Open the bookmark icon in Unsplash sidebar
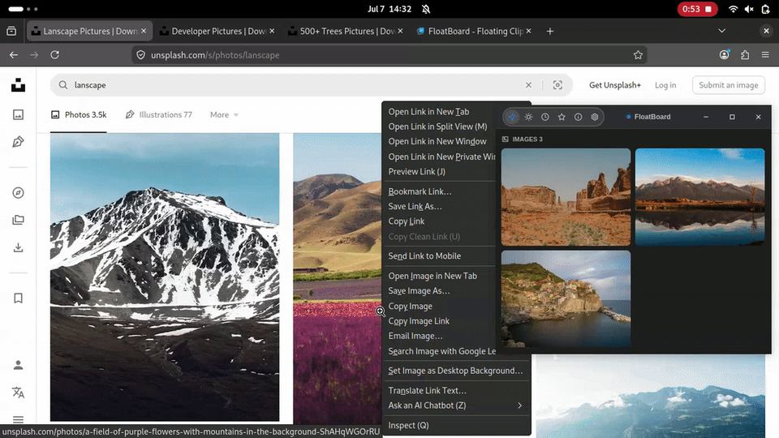 [x=19, y=298]
